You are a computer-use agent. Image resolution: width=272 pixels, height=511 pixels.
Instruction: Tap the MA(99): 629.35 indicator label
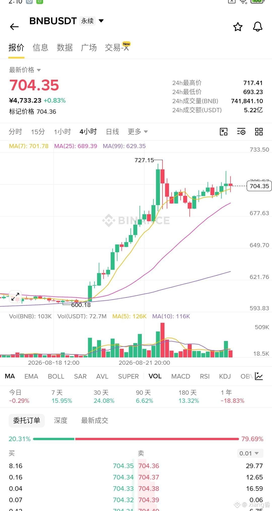coord(124,146)
